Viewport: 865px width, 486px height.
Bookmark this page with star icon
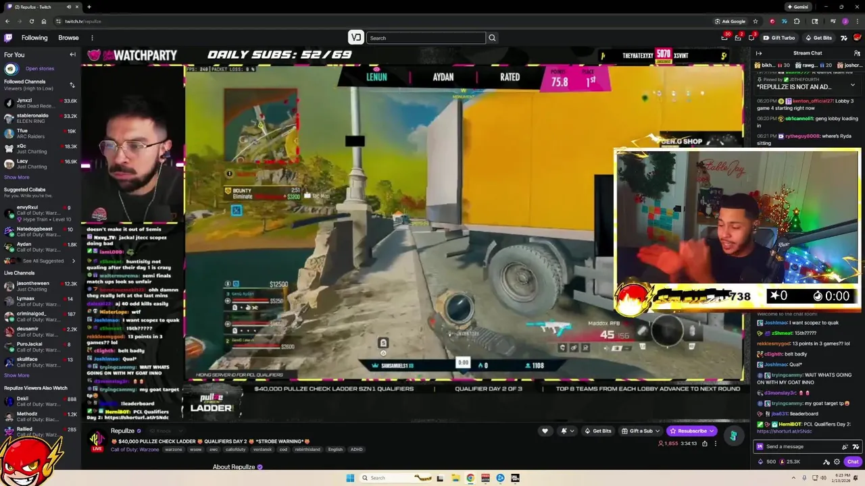click(756, 21)
